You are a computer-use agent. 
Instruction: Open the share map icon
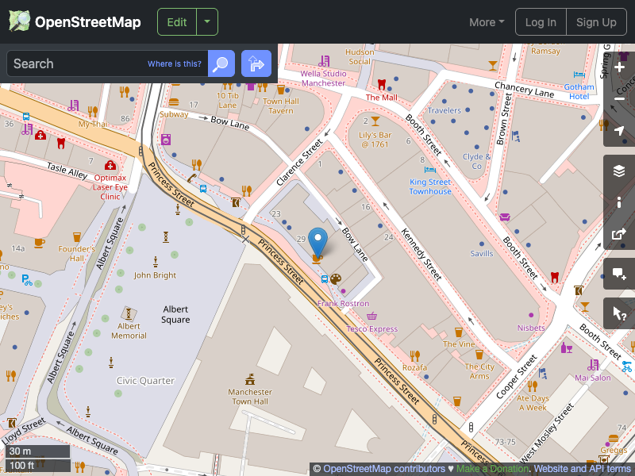[620, 235]
